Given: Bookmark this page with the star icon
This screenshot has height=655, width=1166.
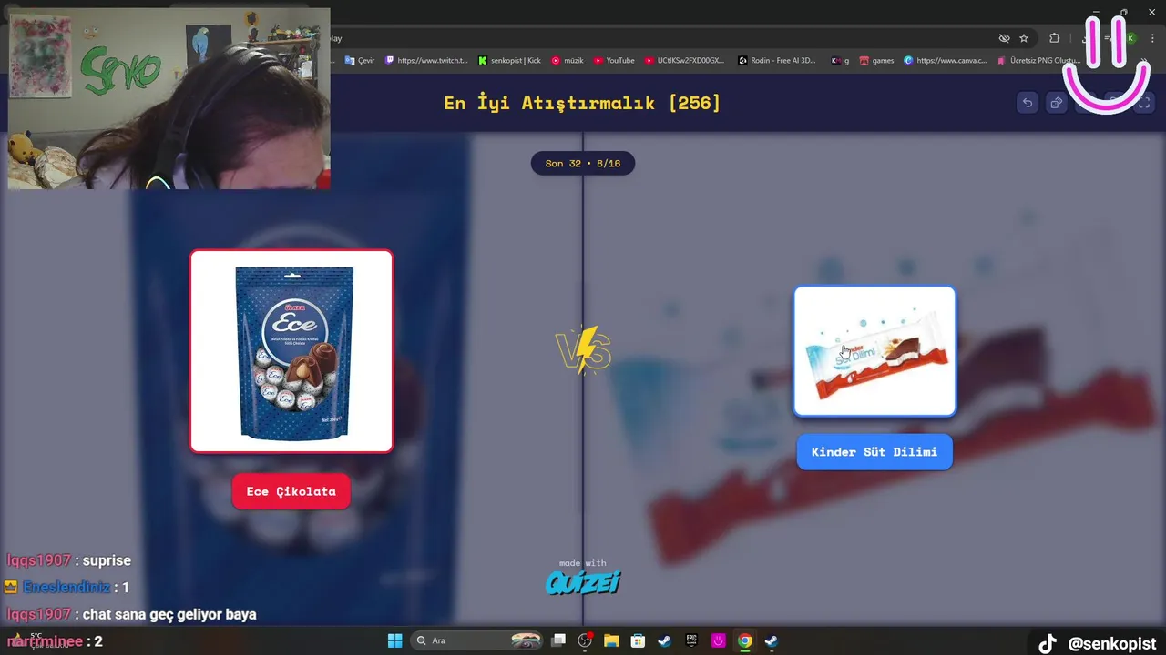Looking at the screenshot, I should (x=1024, y=38).
